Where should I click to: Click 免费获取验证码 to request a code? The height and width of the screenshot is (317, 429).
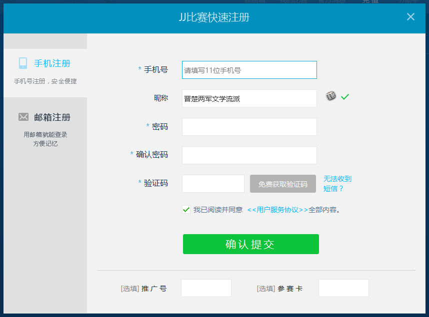[x=282, y=184]
